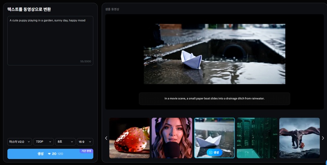
Task: Select the strawberry sample thumbnail
Action: (129, 138)
